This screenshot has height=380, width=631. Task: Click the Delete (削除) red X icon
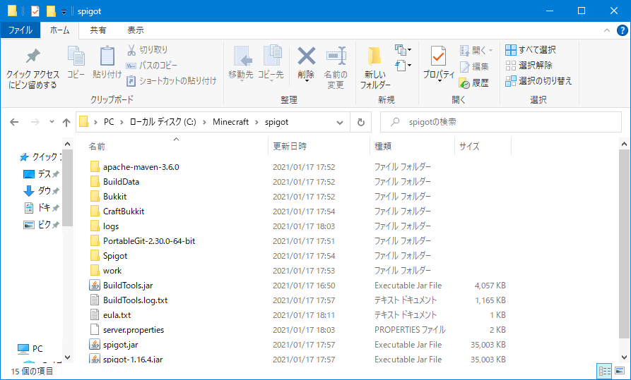pyautogui.click(x=306, y=56)
